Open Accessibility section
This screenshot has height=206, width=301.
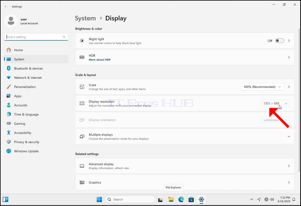click(x=36, y=133)
